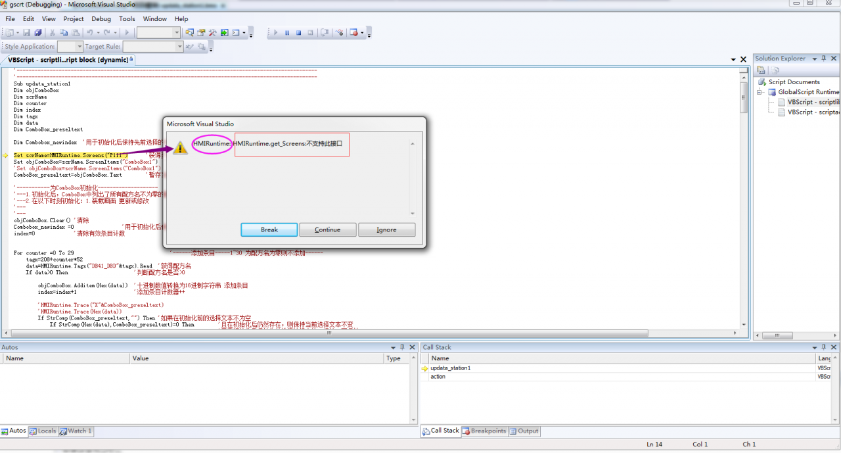
Task: Close the Autos panel
Action: click(413, 347)
